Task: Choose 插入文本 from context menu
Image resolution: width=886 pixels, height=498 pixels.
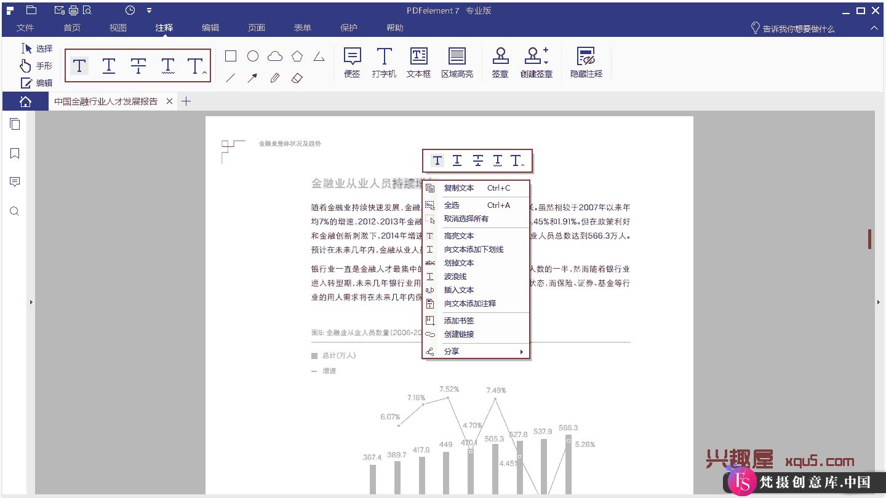Action: (x=476, y=290)
